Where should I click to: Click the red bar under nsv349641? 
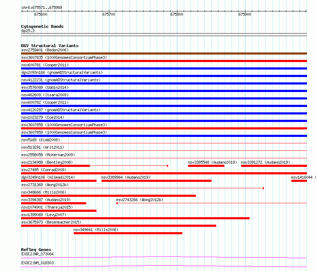pos(128,233)
